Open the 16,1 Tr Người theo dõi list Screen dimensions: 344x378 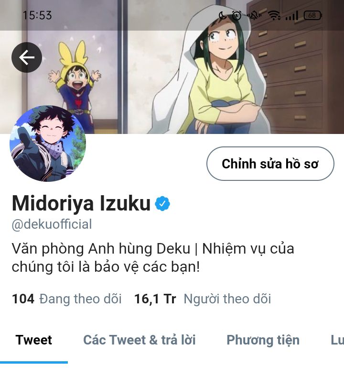pyautogui.click(x=203, y=299)
